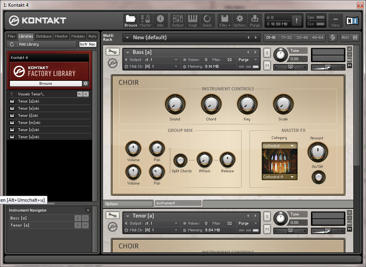Click the Sound knob in Instrument Controls
Viewport: 366px width, 267px height.
tap(174, 105)
